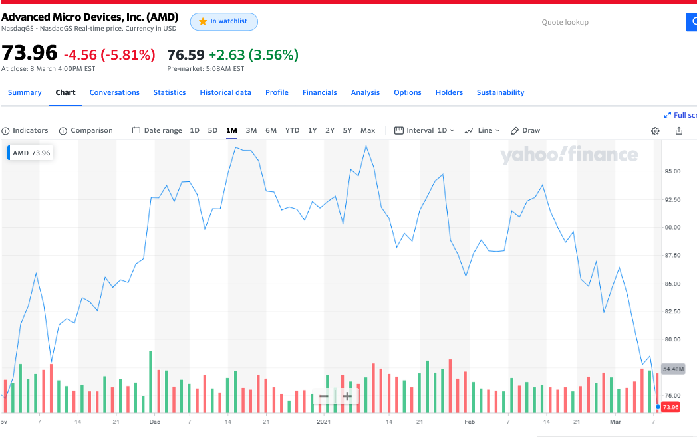Click the quote lookup search button
The height and width of the screenshot is (437, 697).
tap(692, 22)
